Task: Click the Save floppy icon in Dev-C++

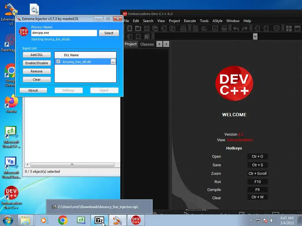Action: click(147, 29)
